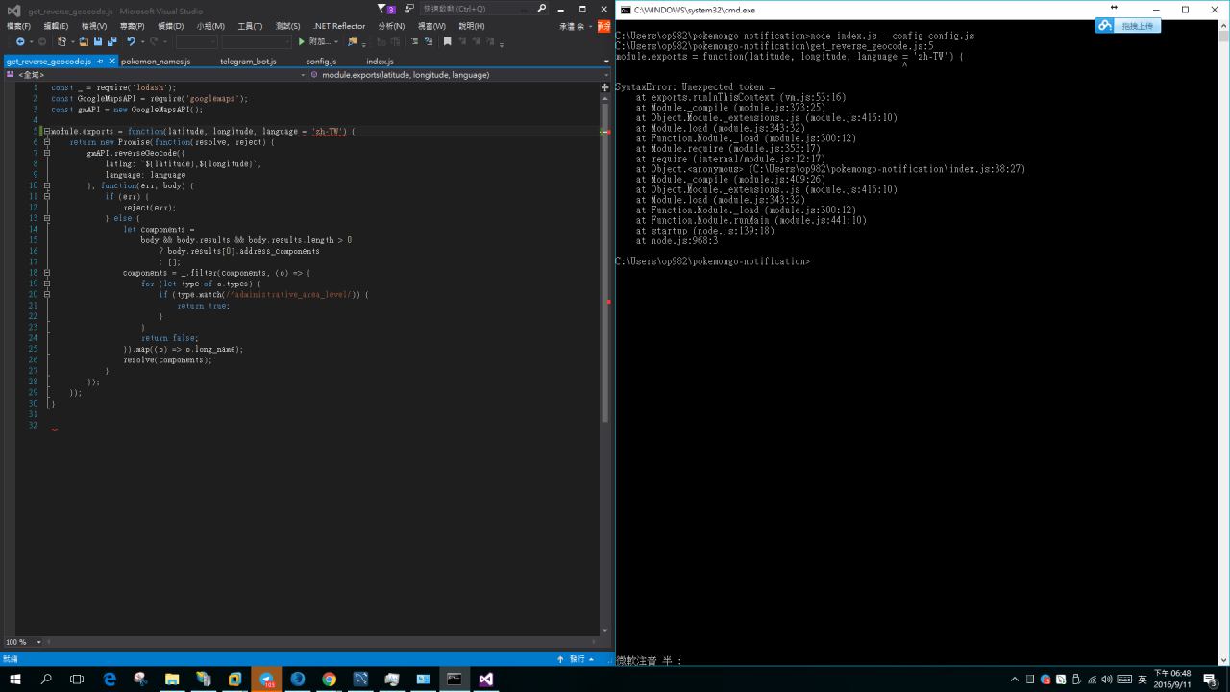The height and width of the screenshot is (692, 1230).
Task: Open the notifications flag icon
Action: point(383,9)
